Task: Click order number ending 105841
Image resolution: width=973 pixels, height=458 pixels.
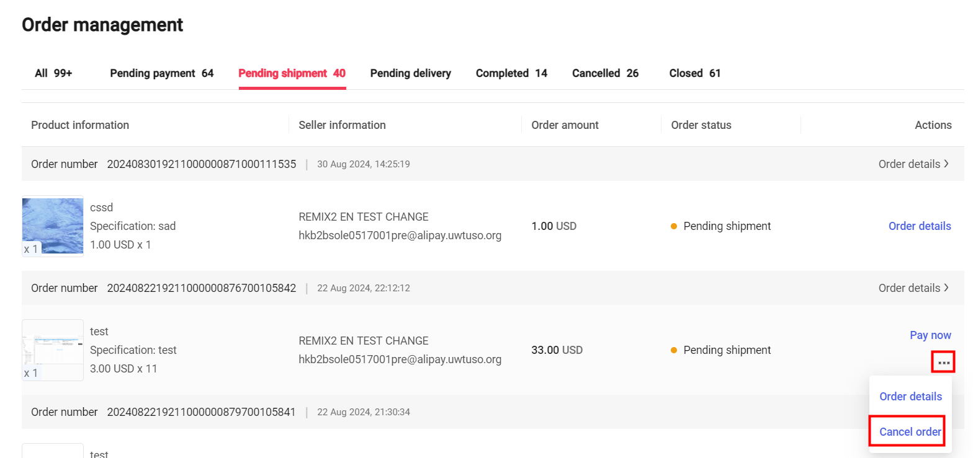Action: tap(201, 412)
